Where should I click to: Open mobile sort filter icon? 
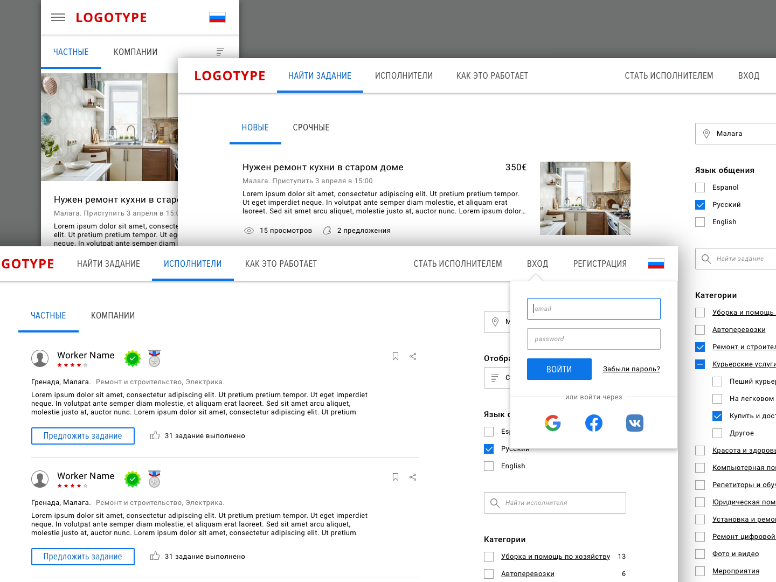point(220,52)
